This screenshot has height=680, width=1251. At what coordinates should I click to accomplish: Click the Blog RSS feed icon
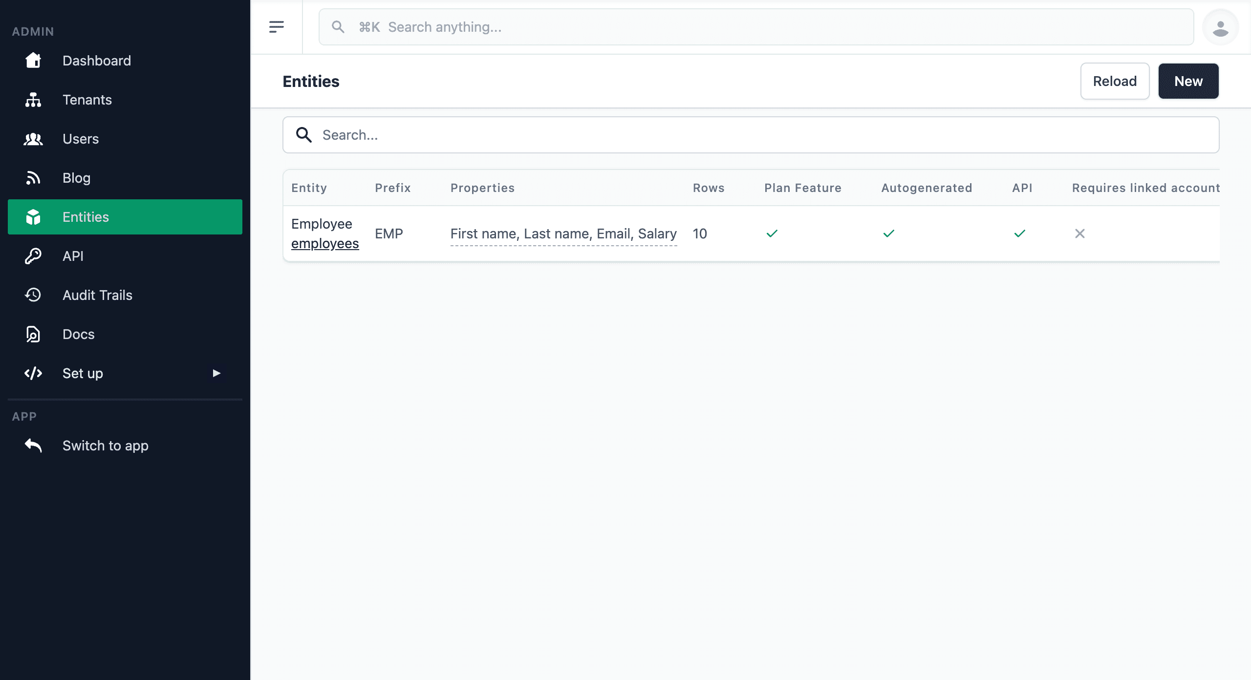33,178
